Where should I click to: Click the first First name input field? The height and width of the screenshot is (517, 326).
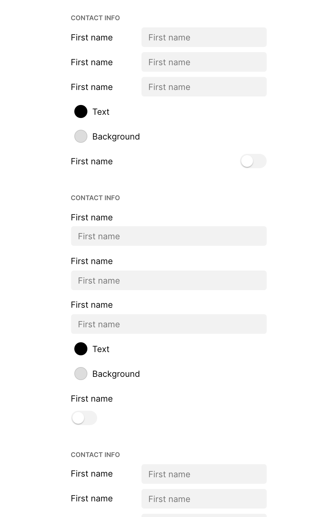point(204,37)
